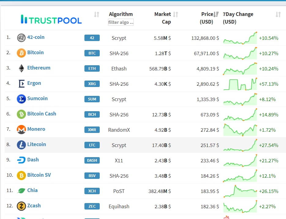Click the Ergon logo icon
Image resolution: width=286 pixels, height=219 pixels.
21,84
